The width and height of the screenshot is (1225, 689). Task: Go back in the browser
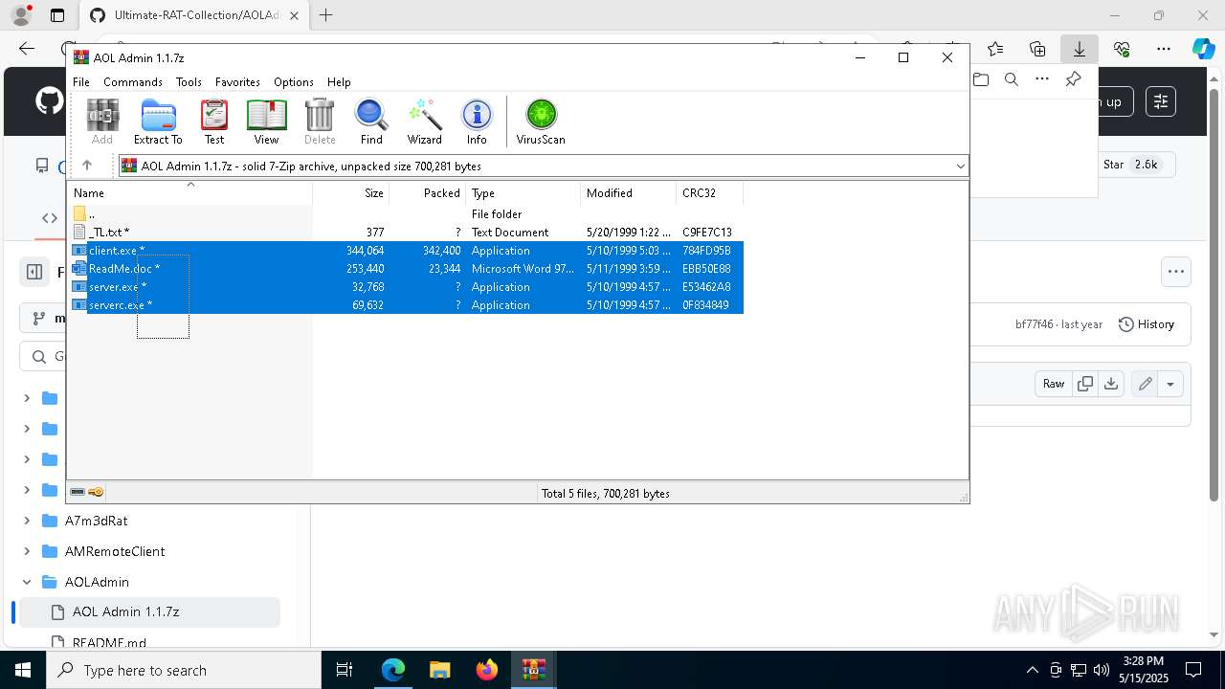point(27,49)
